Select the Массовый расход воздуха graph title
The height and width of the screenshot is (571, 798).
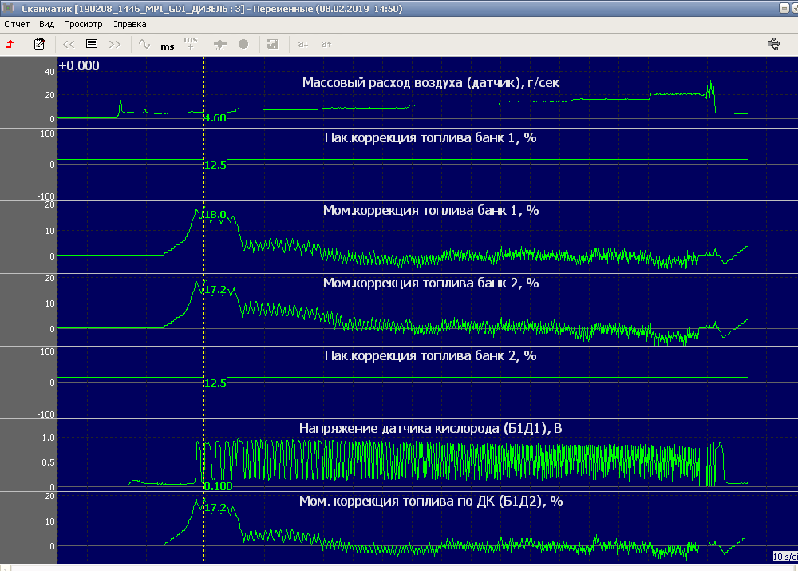tap(435, 82)
